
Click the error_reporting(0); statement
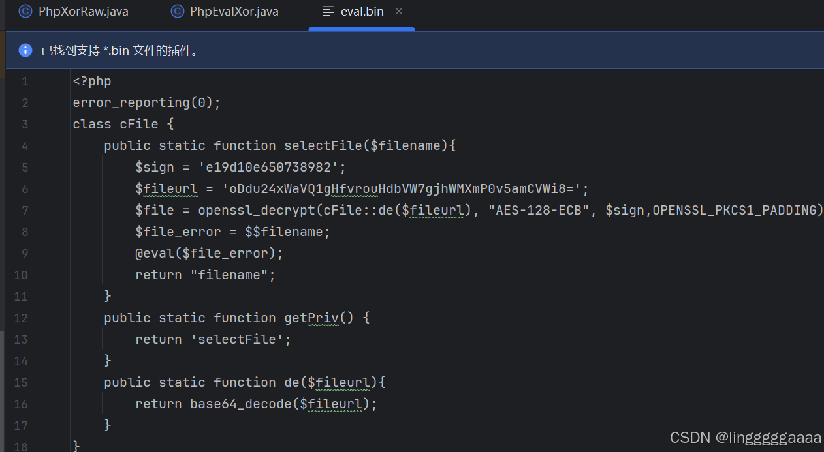[x=147, y=103]
